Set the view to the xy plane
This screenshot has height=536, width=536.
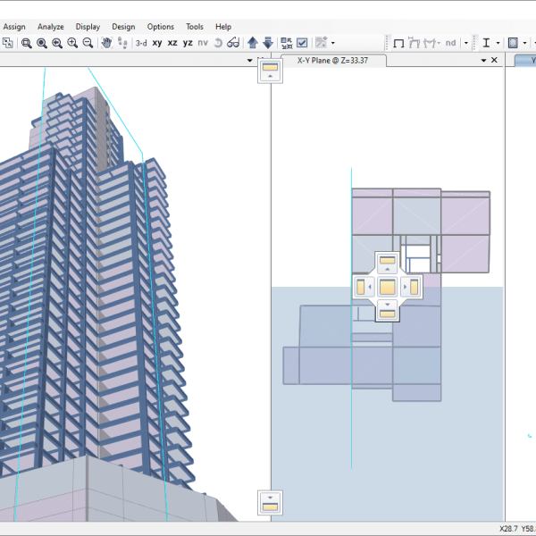pos(157,43)
